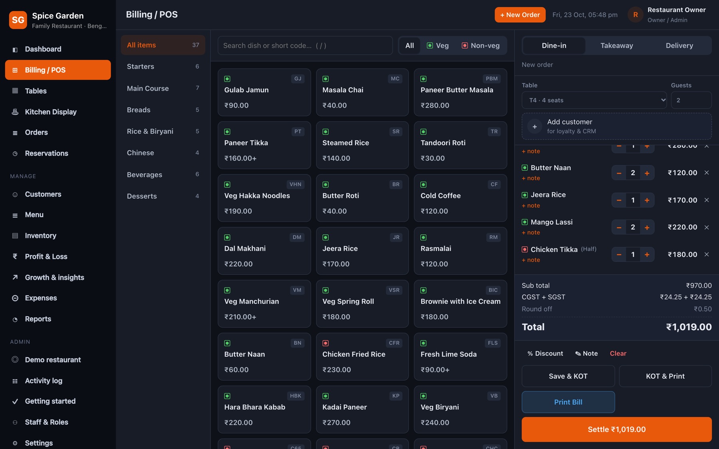The image size is (719, 449).
Task: Click the Tables grid icon
Action: 15,91
